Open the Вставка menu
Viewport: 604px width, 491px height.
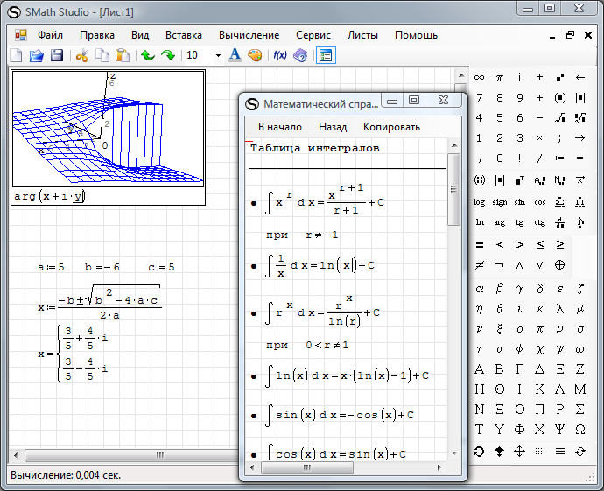(184, 35)
